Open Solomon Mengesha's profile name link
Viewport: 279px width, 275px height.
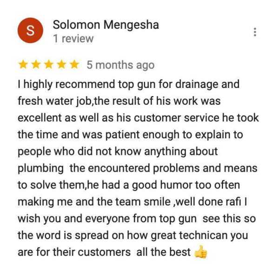(106, 25)
